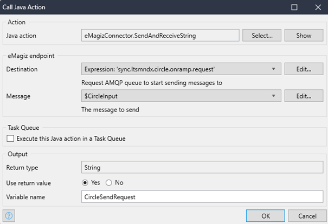Click the text 'Request AMQP queue to start sending messages to'
Image resolution: width=328 pixels, height=224 pixels.
[x=152, y=83]
